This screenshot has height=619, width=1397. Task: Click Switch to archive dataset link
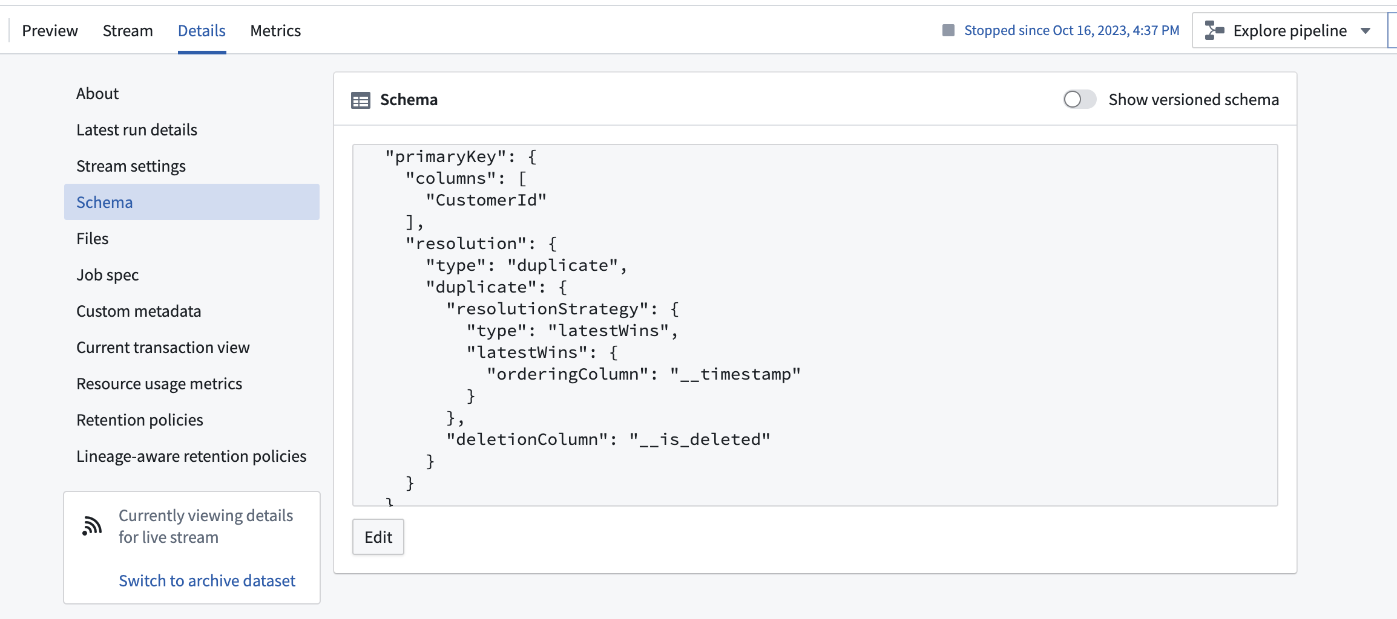point(207,580)
